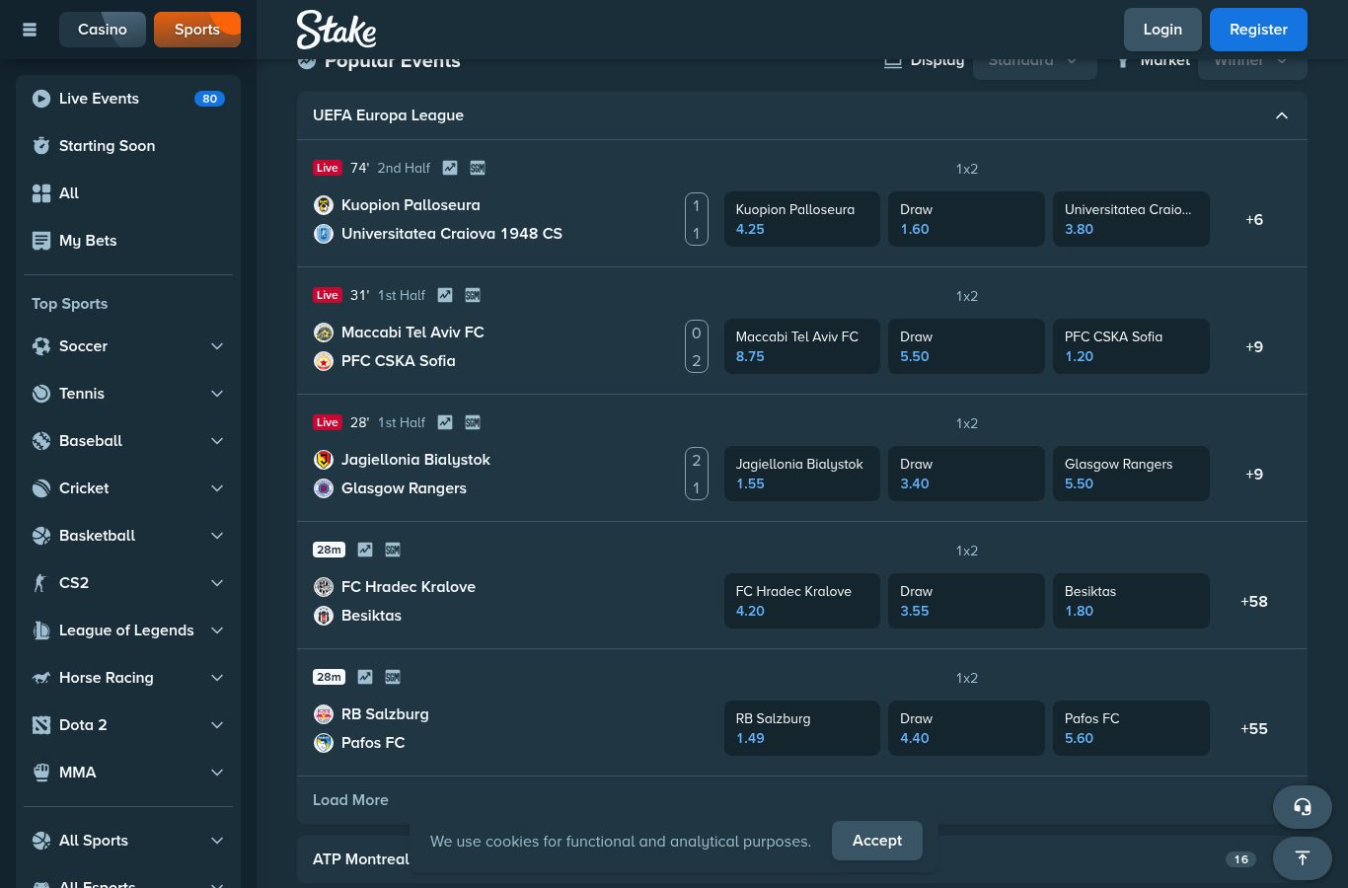Click the MMA glove icon
1348x888 pixels.
41,773
